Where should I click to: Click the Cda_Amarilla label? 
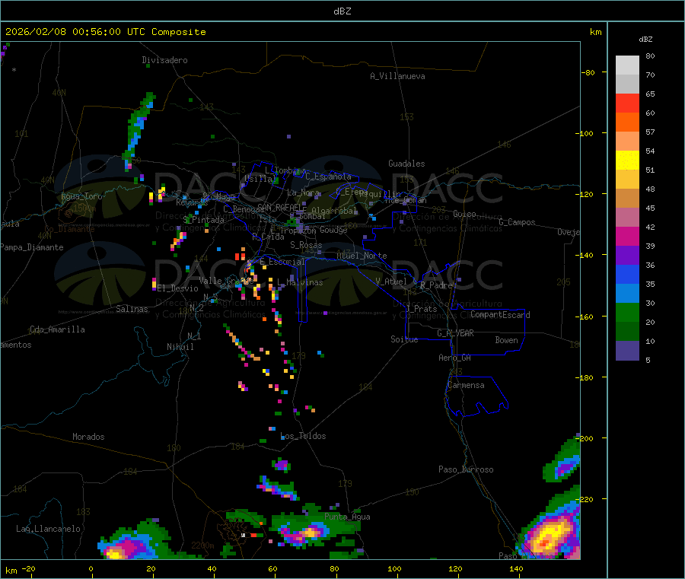click(x=57, y=329)
